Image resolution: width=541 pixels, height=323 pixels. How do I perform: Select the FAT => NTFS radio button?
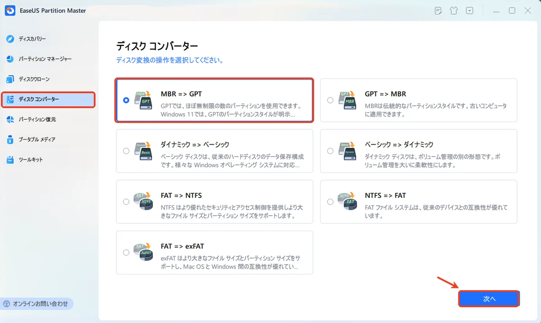(x=126, y=202)
